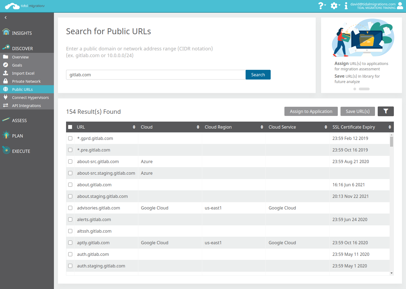This screenshot has height=289, width=406.
Task: Click the Plan lightbulb icon
Action: (x=6, y=135)
